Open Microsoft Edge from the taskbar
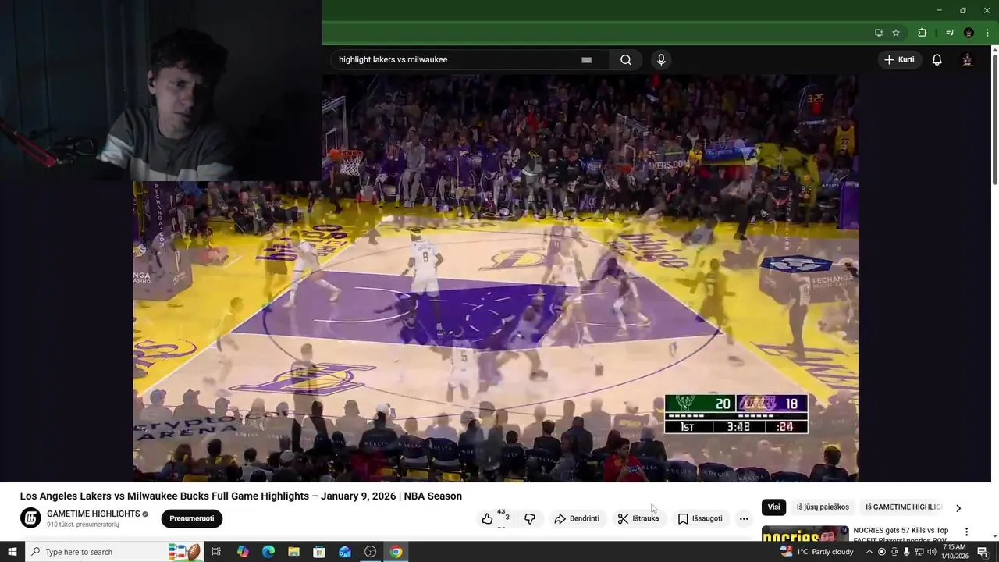This screenshot has width=999, height=562. click(x=268, y=552)
